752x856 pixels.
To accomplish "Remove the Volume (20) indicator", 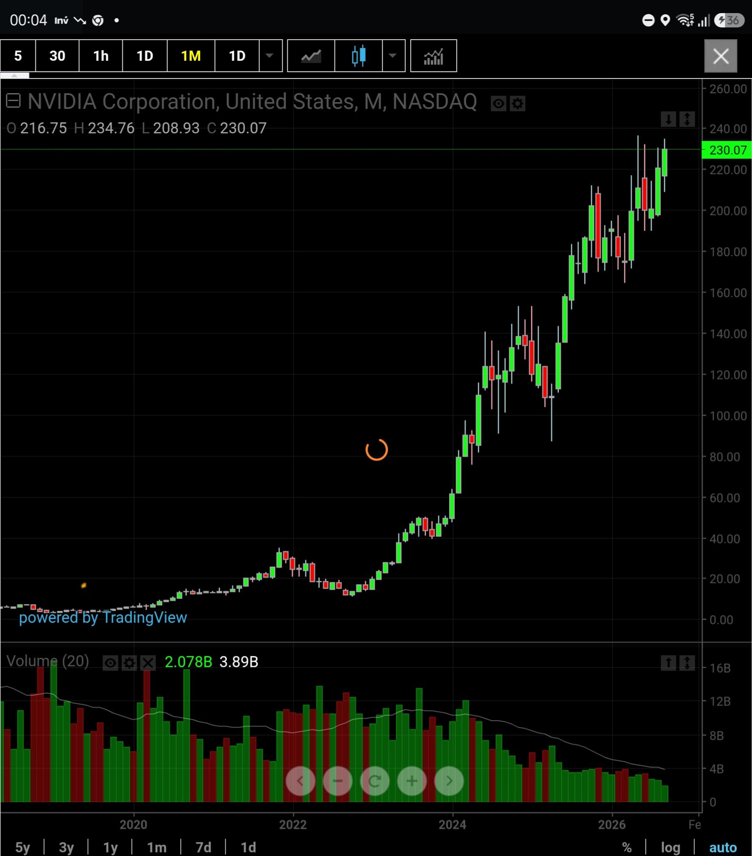I will click(x=148, y=663).
